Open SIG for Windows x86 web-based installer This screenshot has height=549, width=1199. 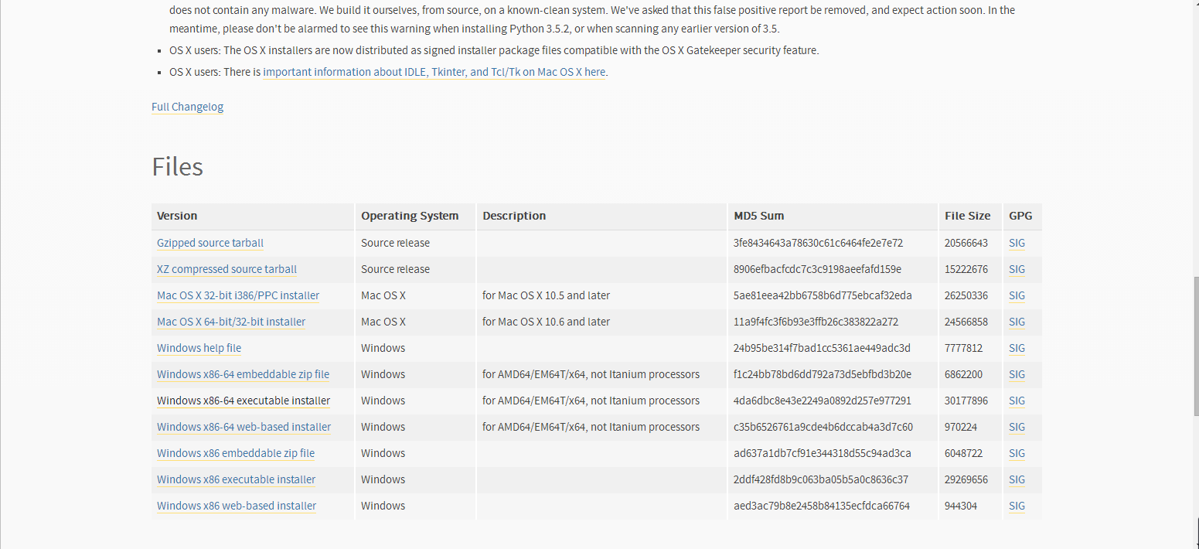[x=1017, y=506]
